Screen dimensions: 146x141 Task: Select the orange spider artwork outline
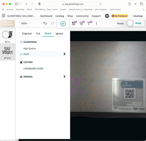click(85, 104)
